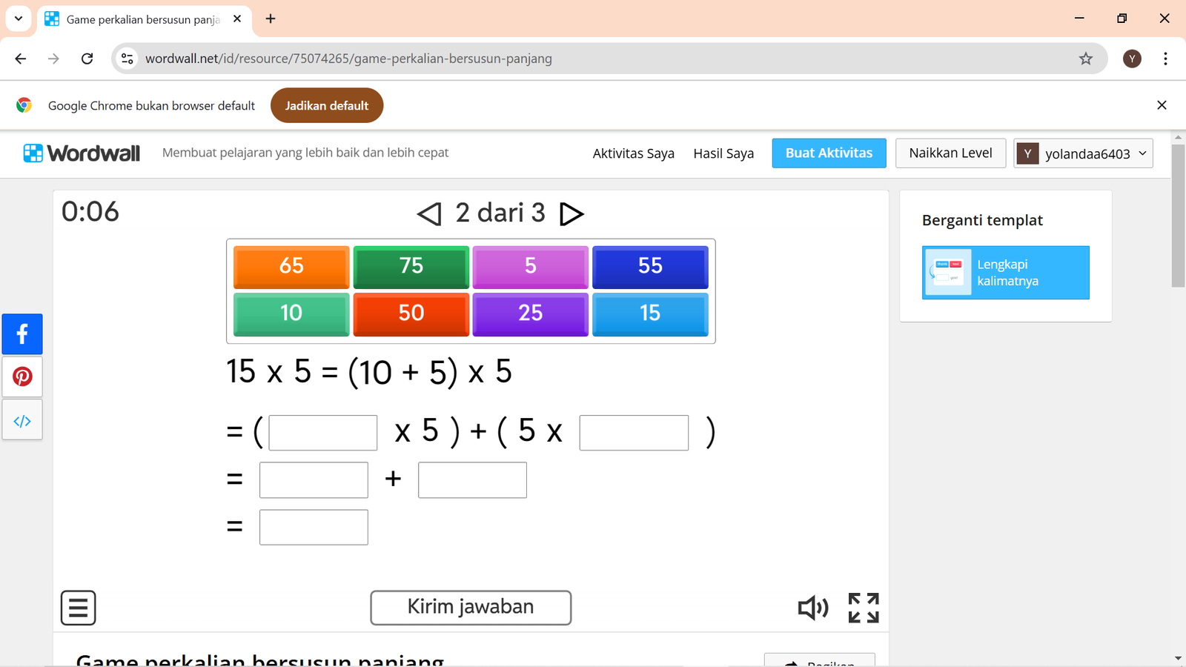
Task: Pick the orange 65 number tile
Action: (291, 266)
